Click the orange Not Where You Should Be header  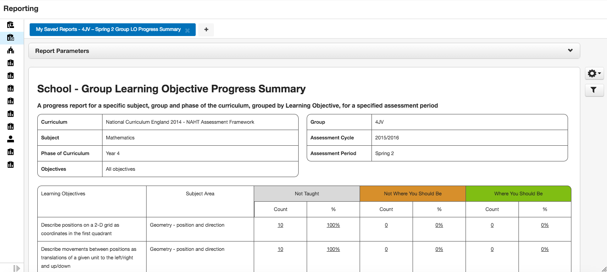click(x=413, y=194)
